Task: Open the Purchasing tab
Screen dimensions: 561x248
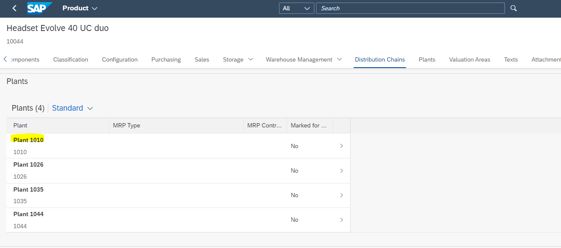Action: pos(166,59)
